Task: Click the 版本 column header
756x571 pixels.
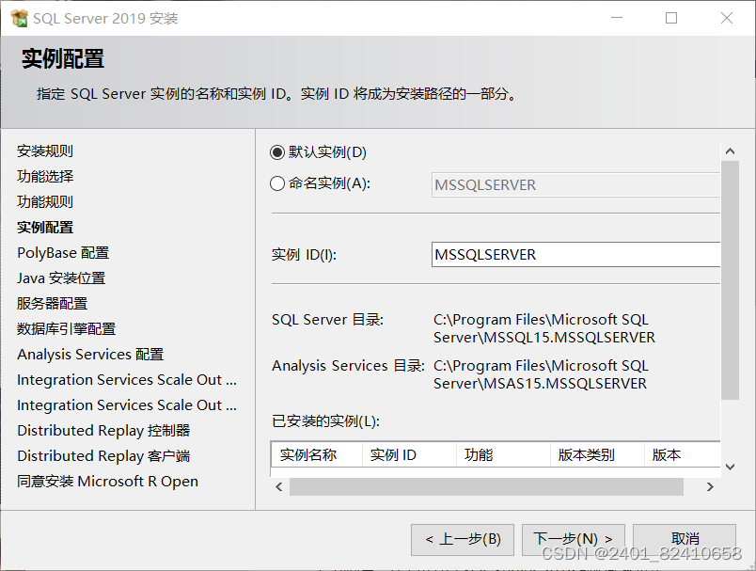Action: pos(682,454)
